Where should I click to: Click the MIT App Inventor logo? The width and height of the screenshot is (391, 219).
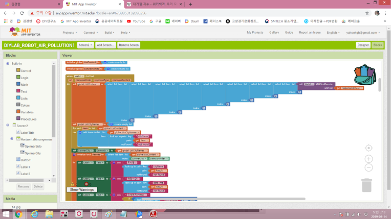[x=25, y=32]
